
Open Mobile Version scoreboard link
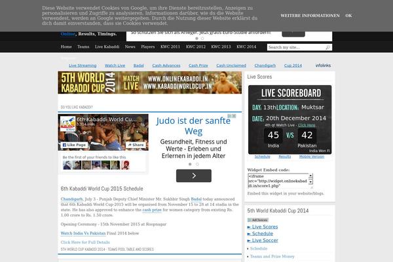click(312, 157)
